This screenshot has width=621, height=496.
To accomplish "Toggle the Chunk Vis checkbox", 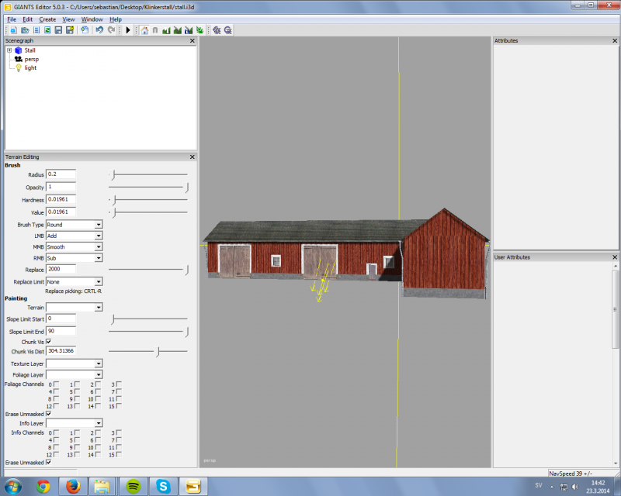I will pos(49,342).
